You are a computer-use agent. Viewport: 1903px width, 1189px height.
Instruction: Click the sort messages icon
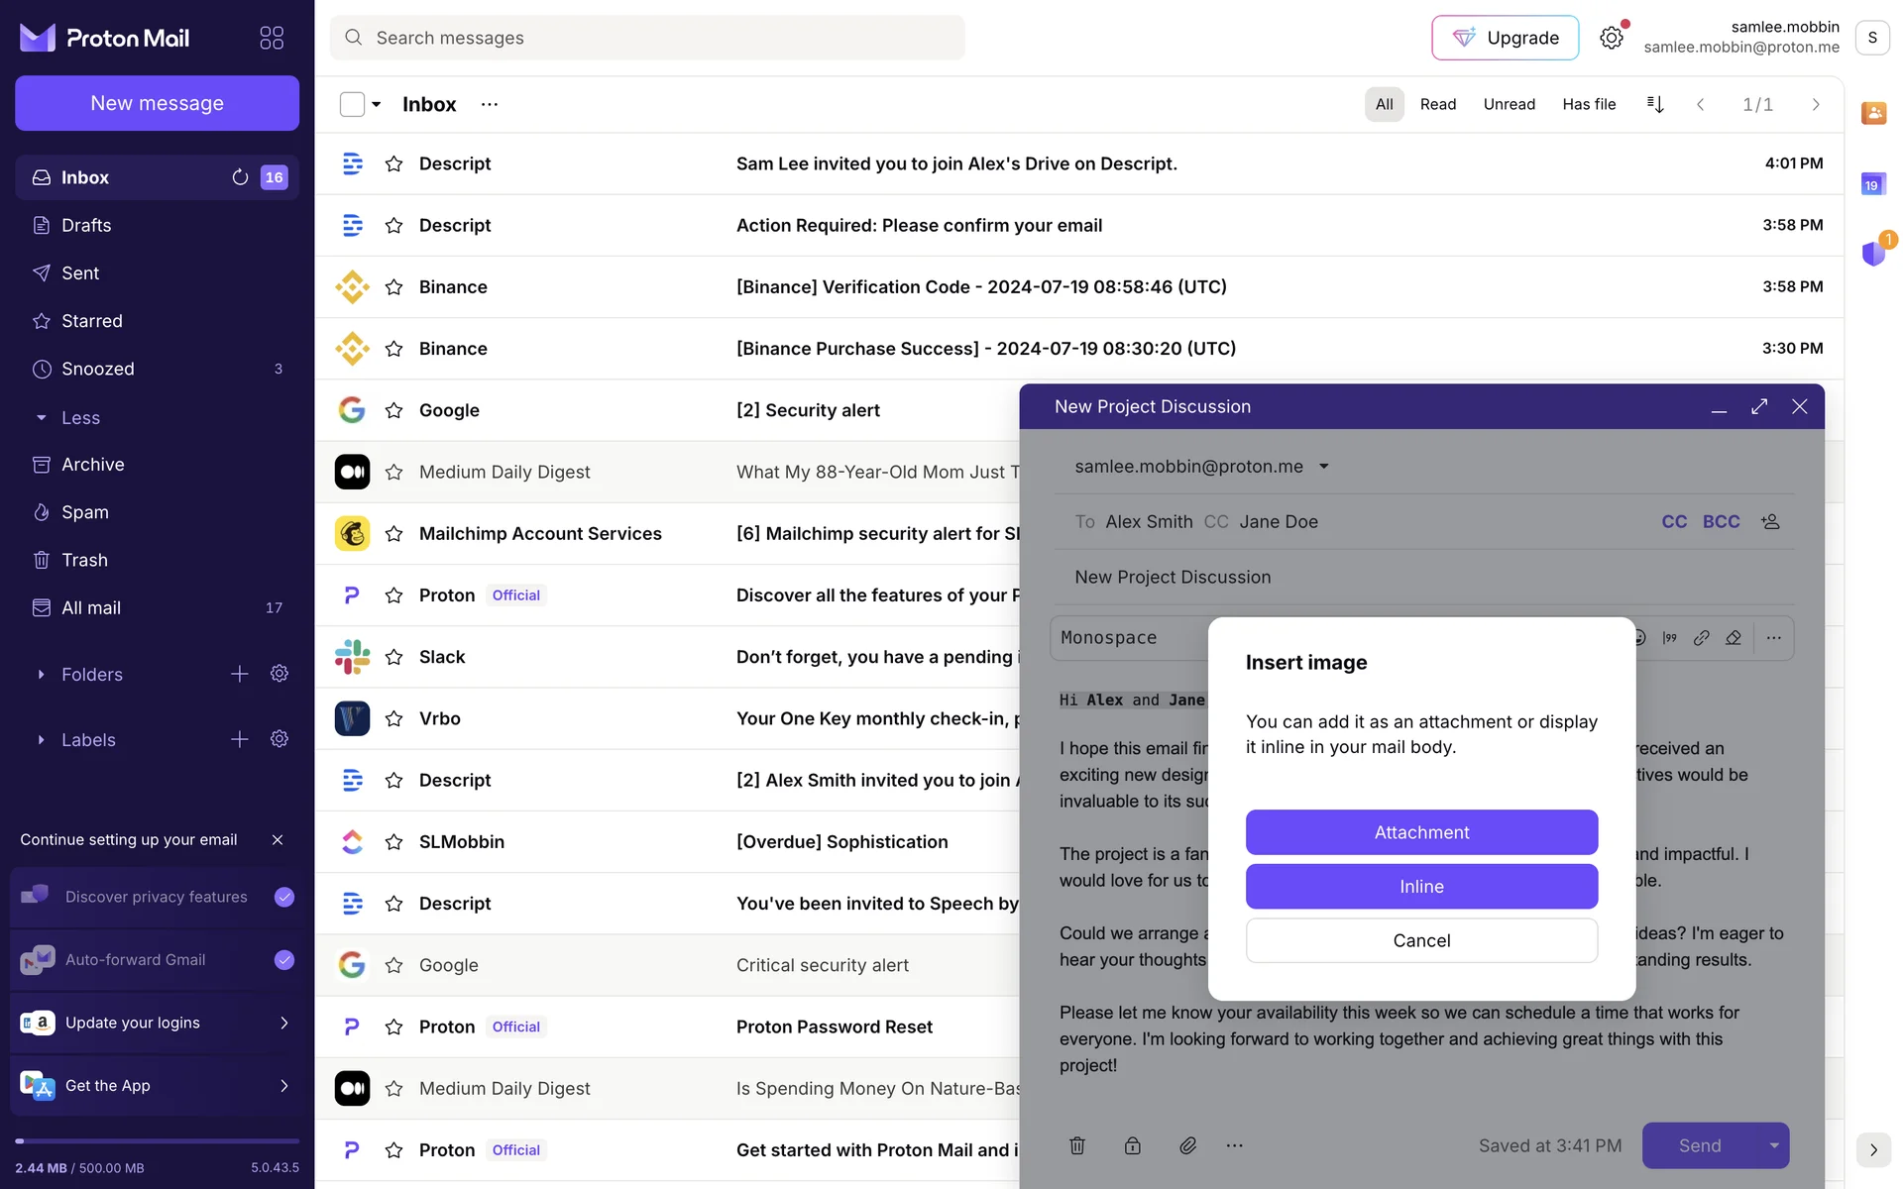1654,104
